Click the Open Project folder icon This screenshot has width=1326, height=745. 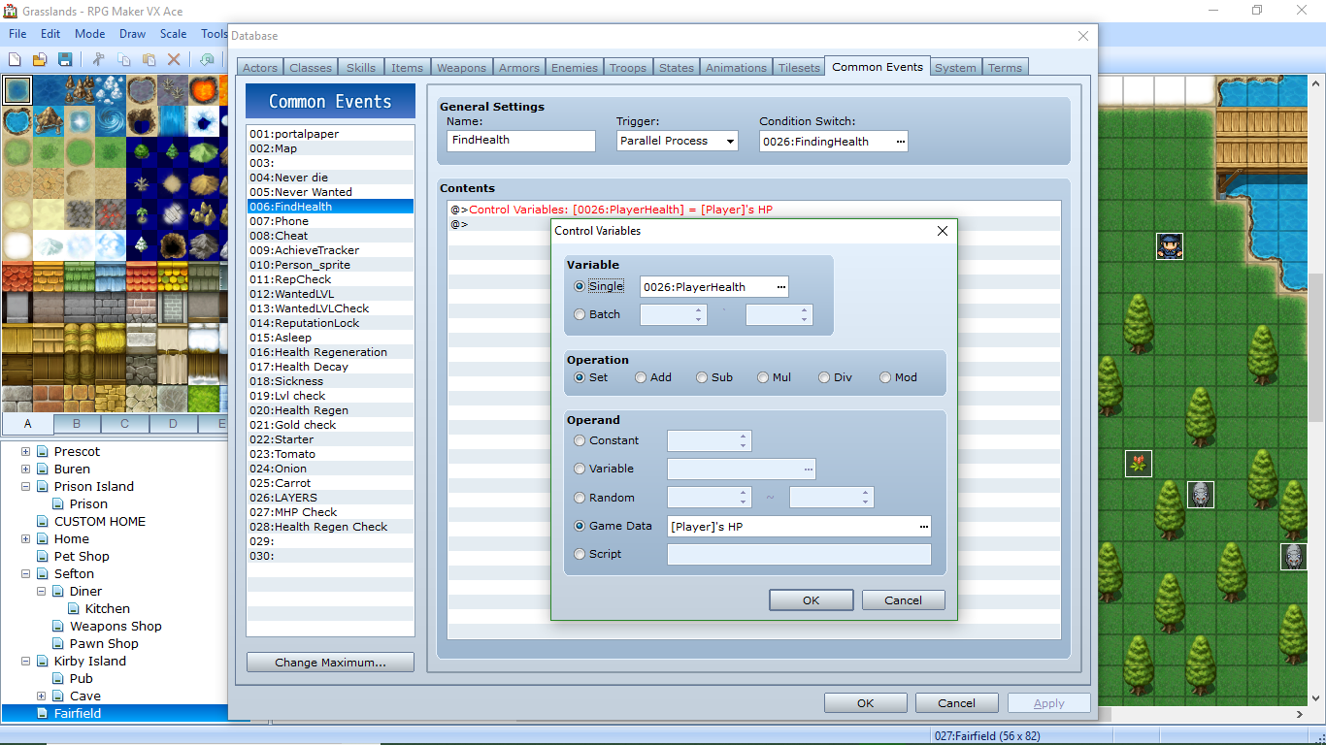click(40, 59)
